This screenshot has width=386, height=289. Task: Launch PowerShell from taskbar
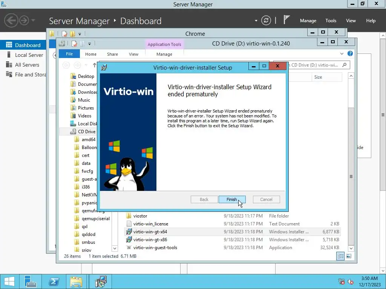(54, 281)
